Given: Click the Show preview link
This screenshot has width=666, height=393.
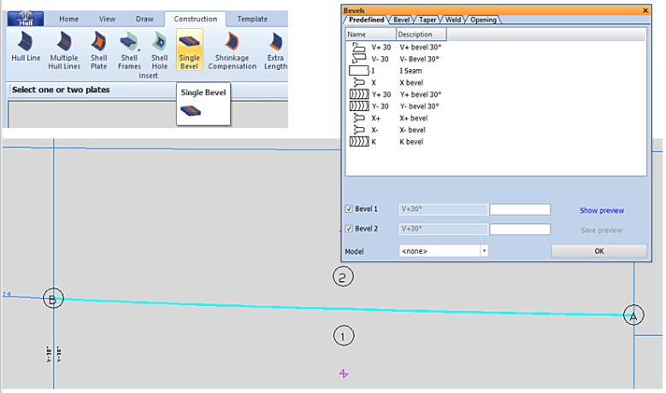Looking at the screenshot, I should [601, 210].
